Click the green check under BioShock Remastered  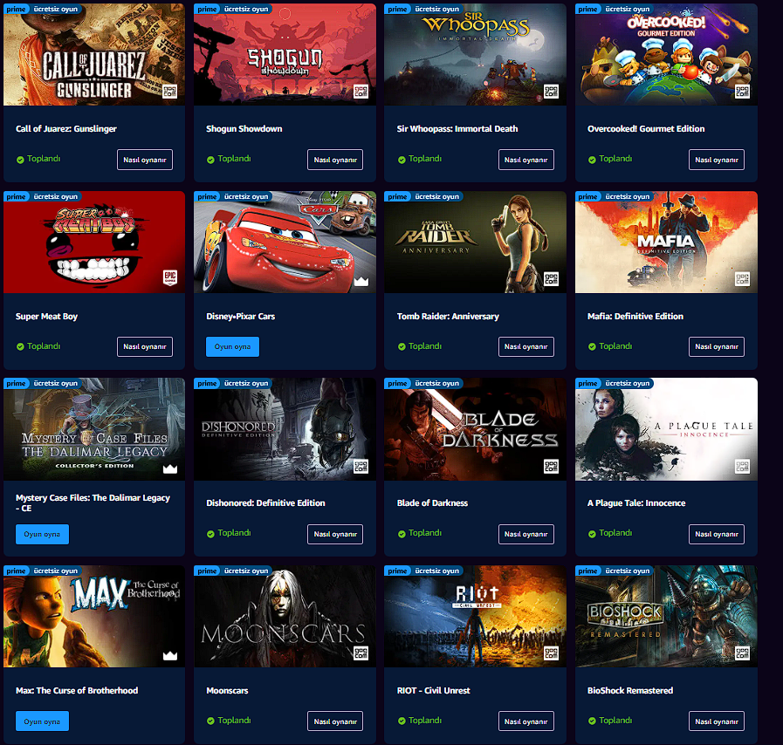592,721
